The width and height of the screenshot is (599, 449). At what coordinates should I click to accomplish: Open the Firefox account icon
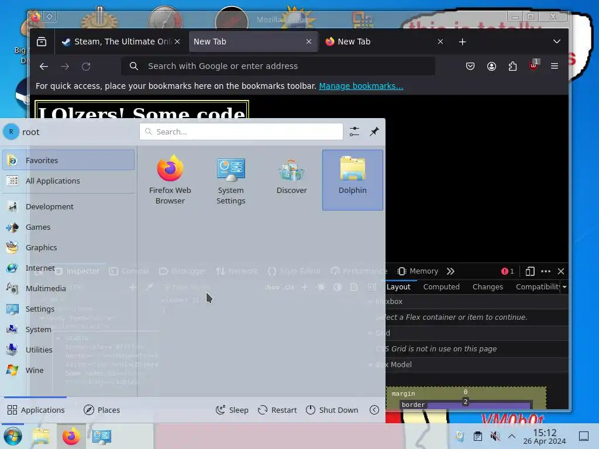(491, 67)
